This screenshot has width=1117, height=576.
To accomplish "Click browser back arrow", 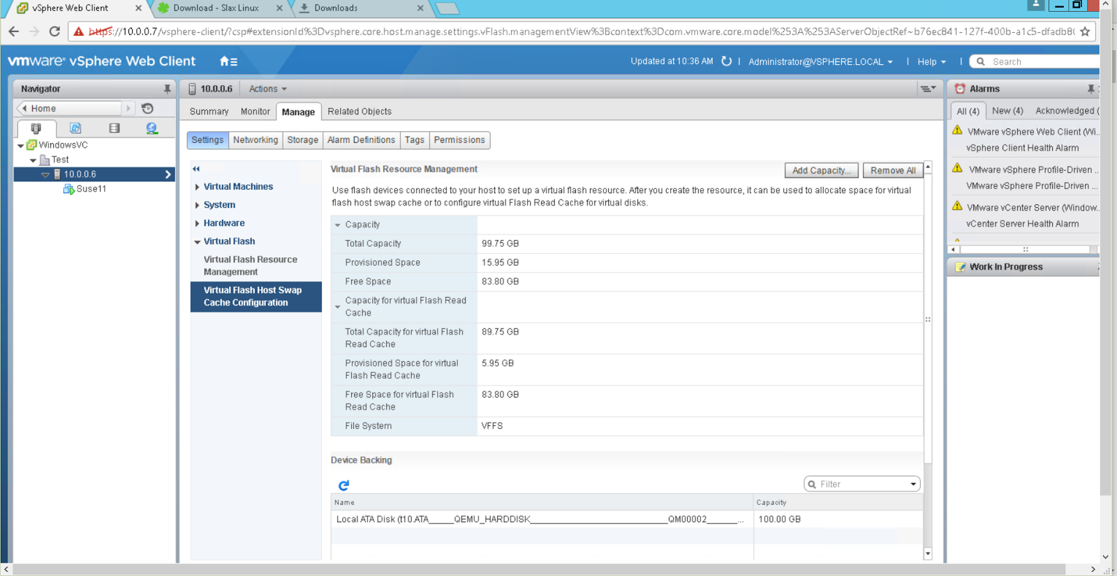I will pyautogui.click(x=13, y=31).
